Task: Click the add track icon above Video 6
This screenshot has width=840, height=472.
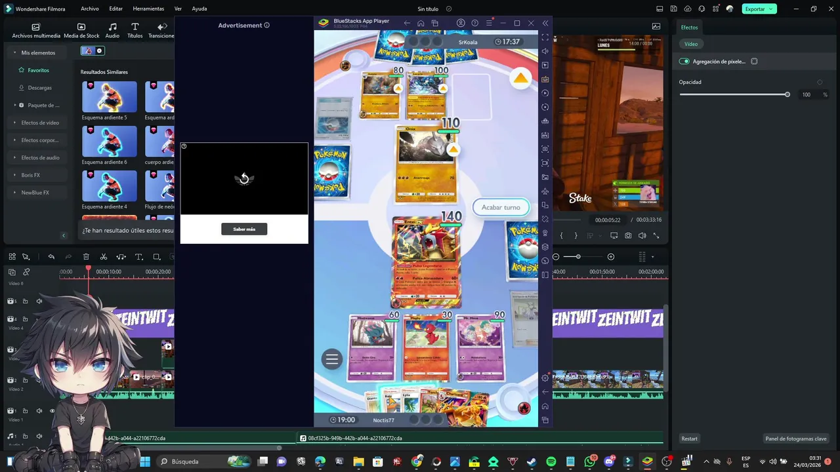Action: [x=12, y=272]
